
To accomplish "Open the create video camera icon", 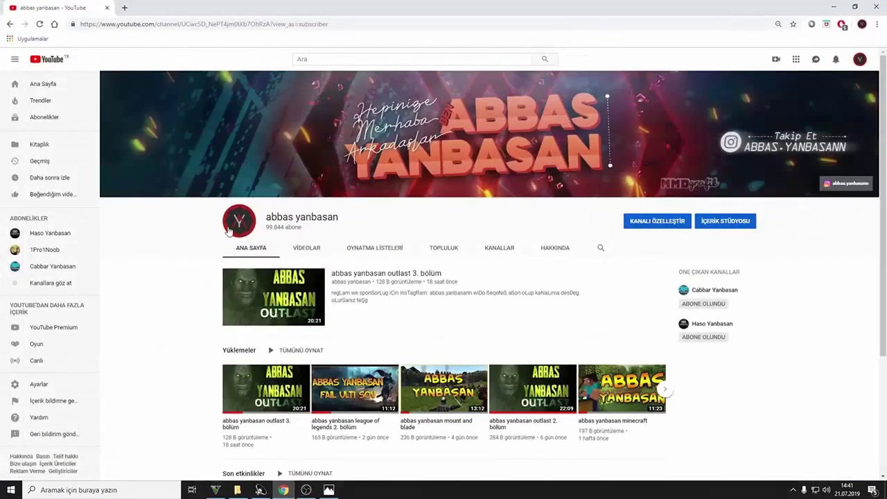I will pos(776,59).
